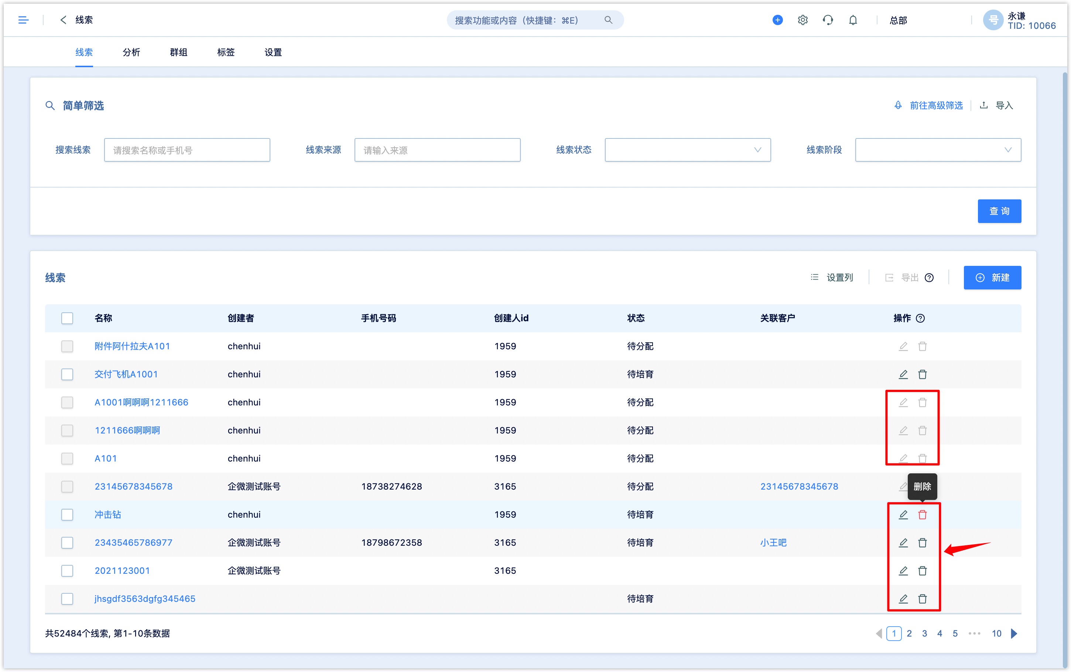Delete the 23435465786977 lead

pos(923,543)
